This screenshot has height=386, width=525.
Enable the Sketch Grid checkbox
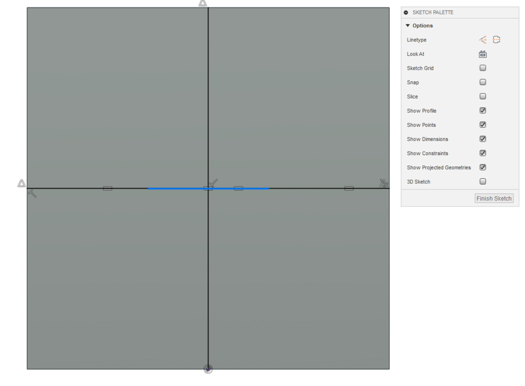[482, 68]
